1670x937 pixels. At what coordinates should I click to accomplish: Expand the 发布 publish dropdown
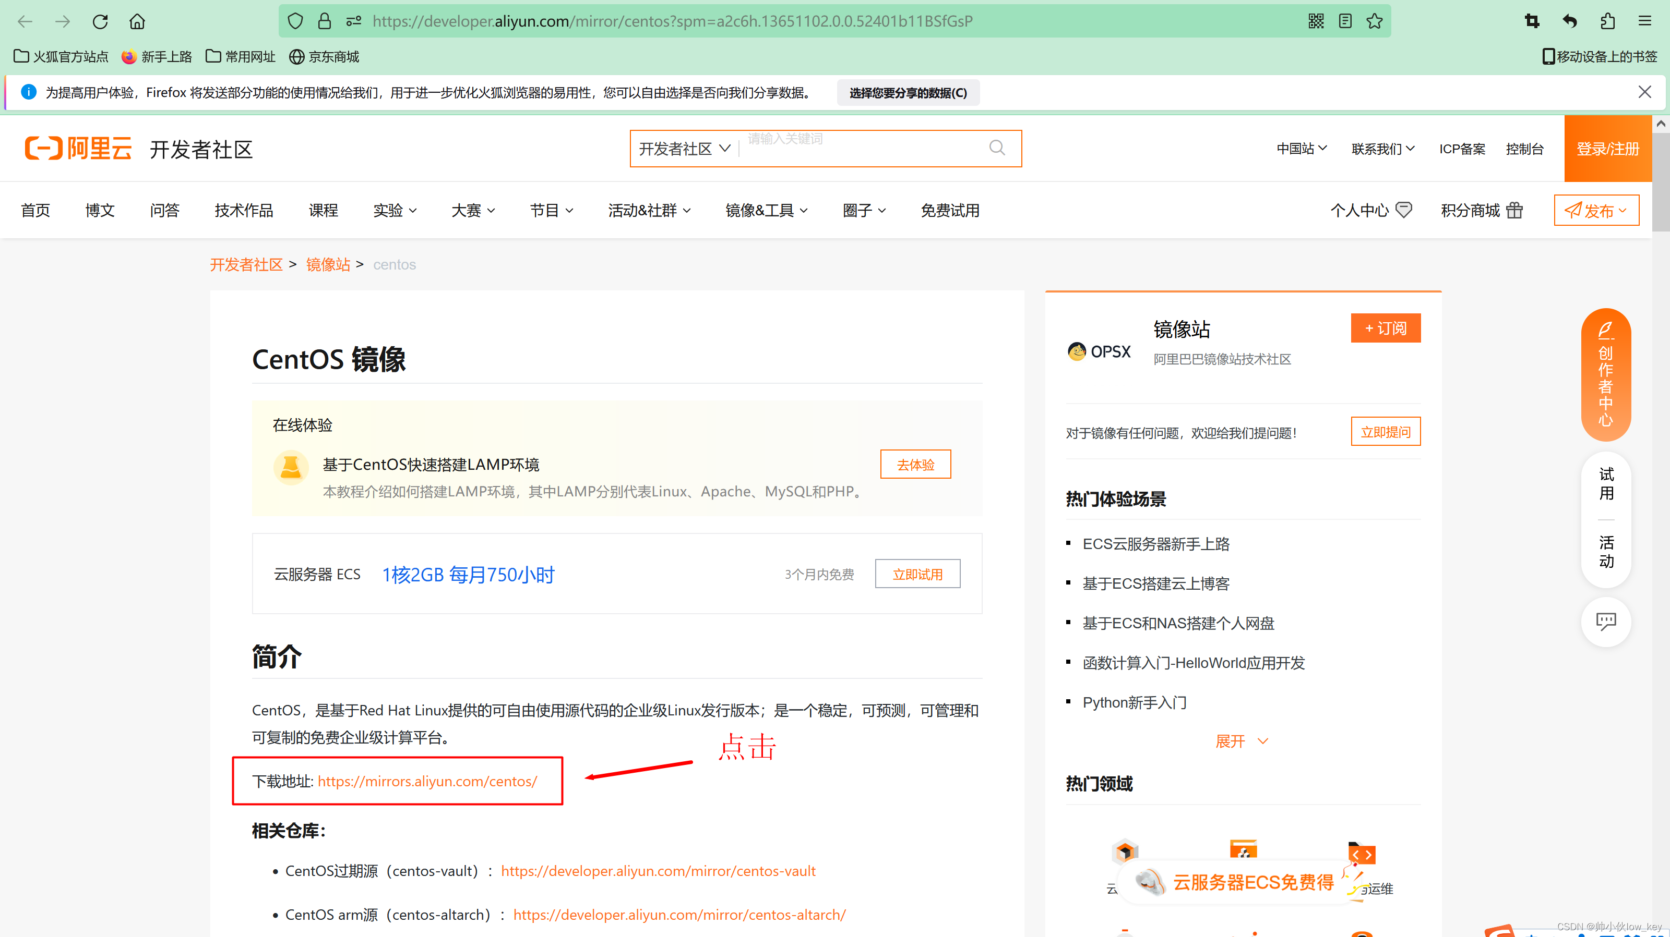[x=1596, y=210]
